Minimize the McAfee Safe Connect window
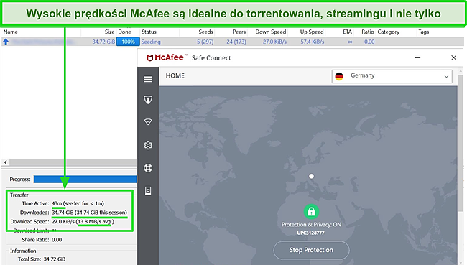 click(x=417, y=57)
